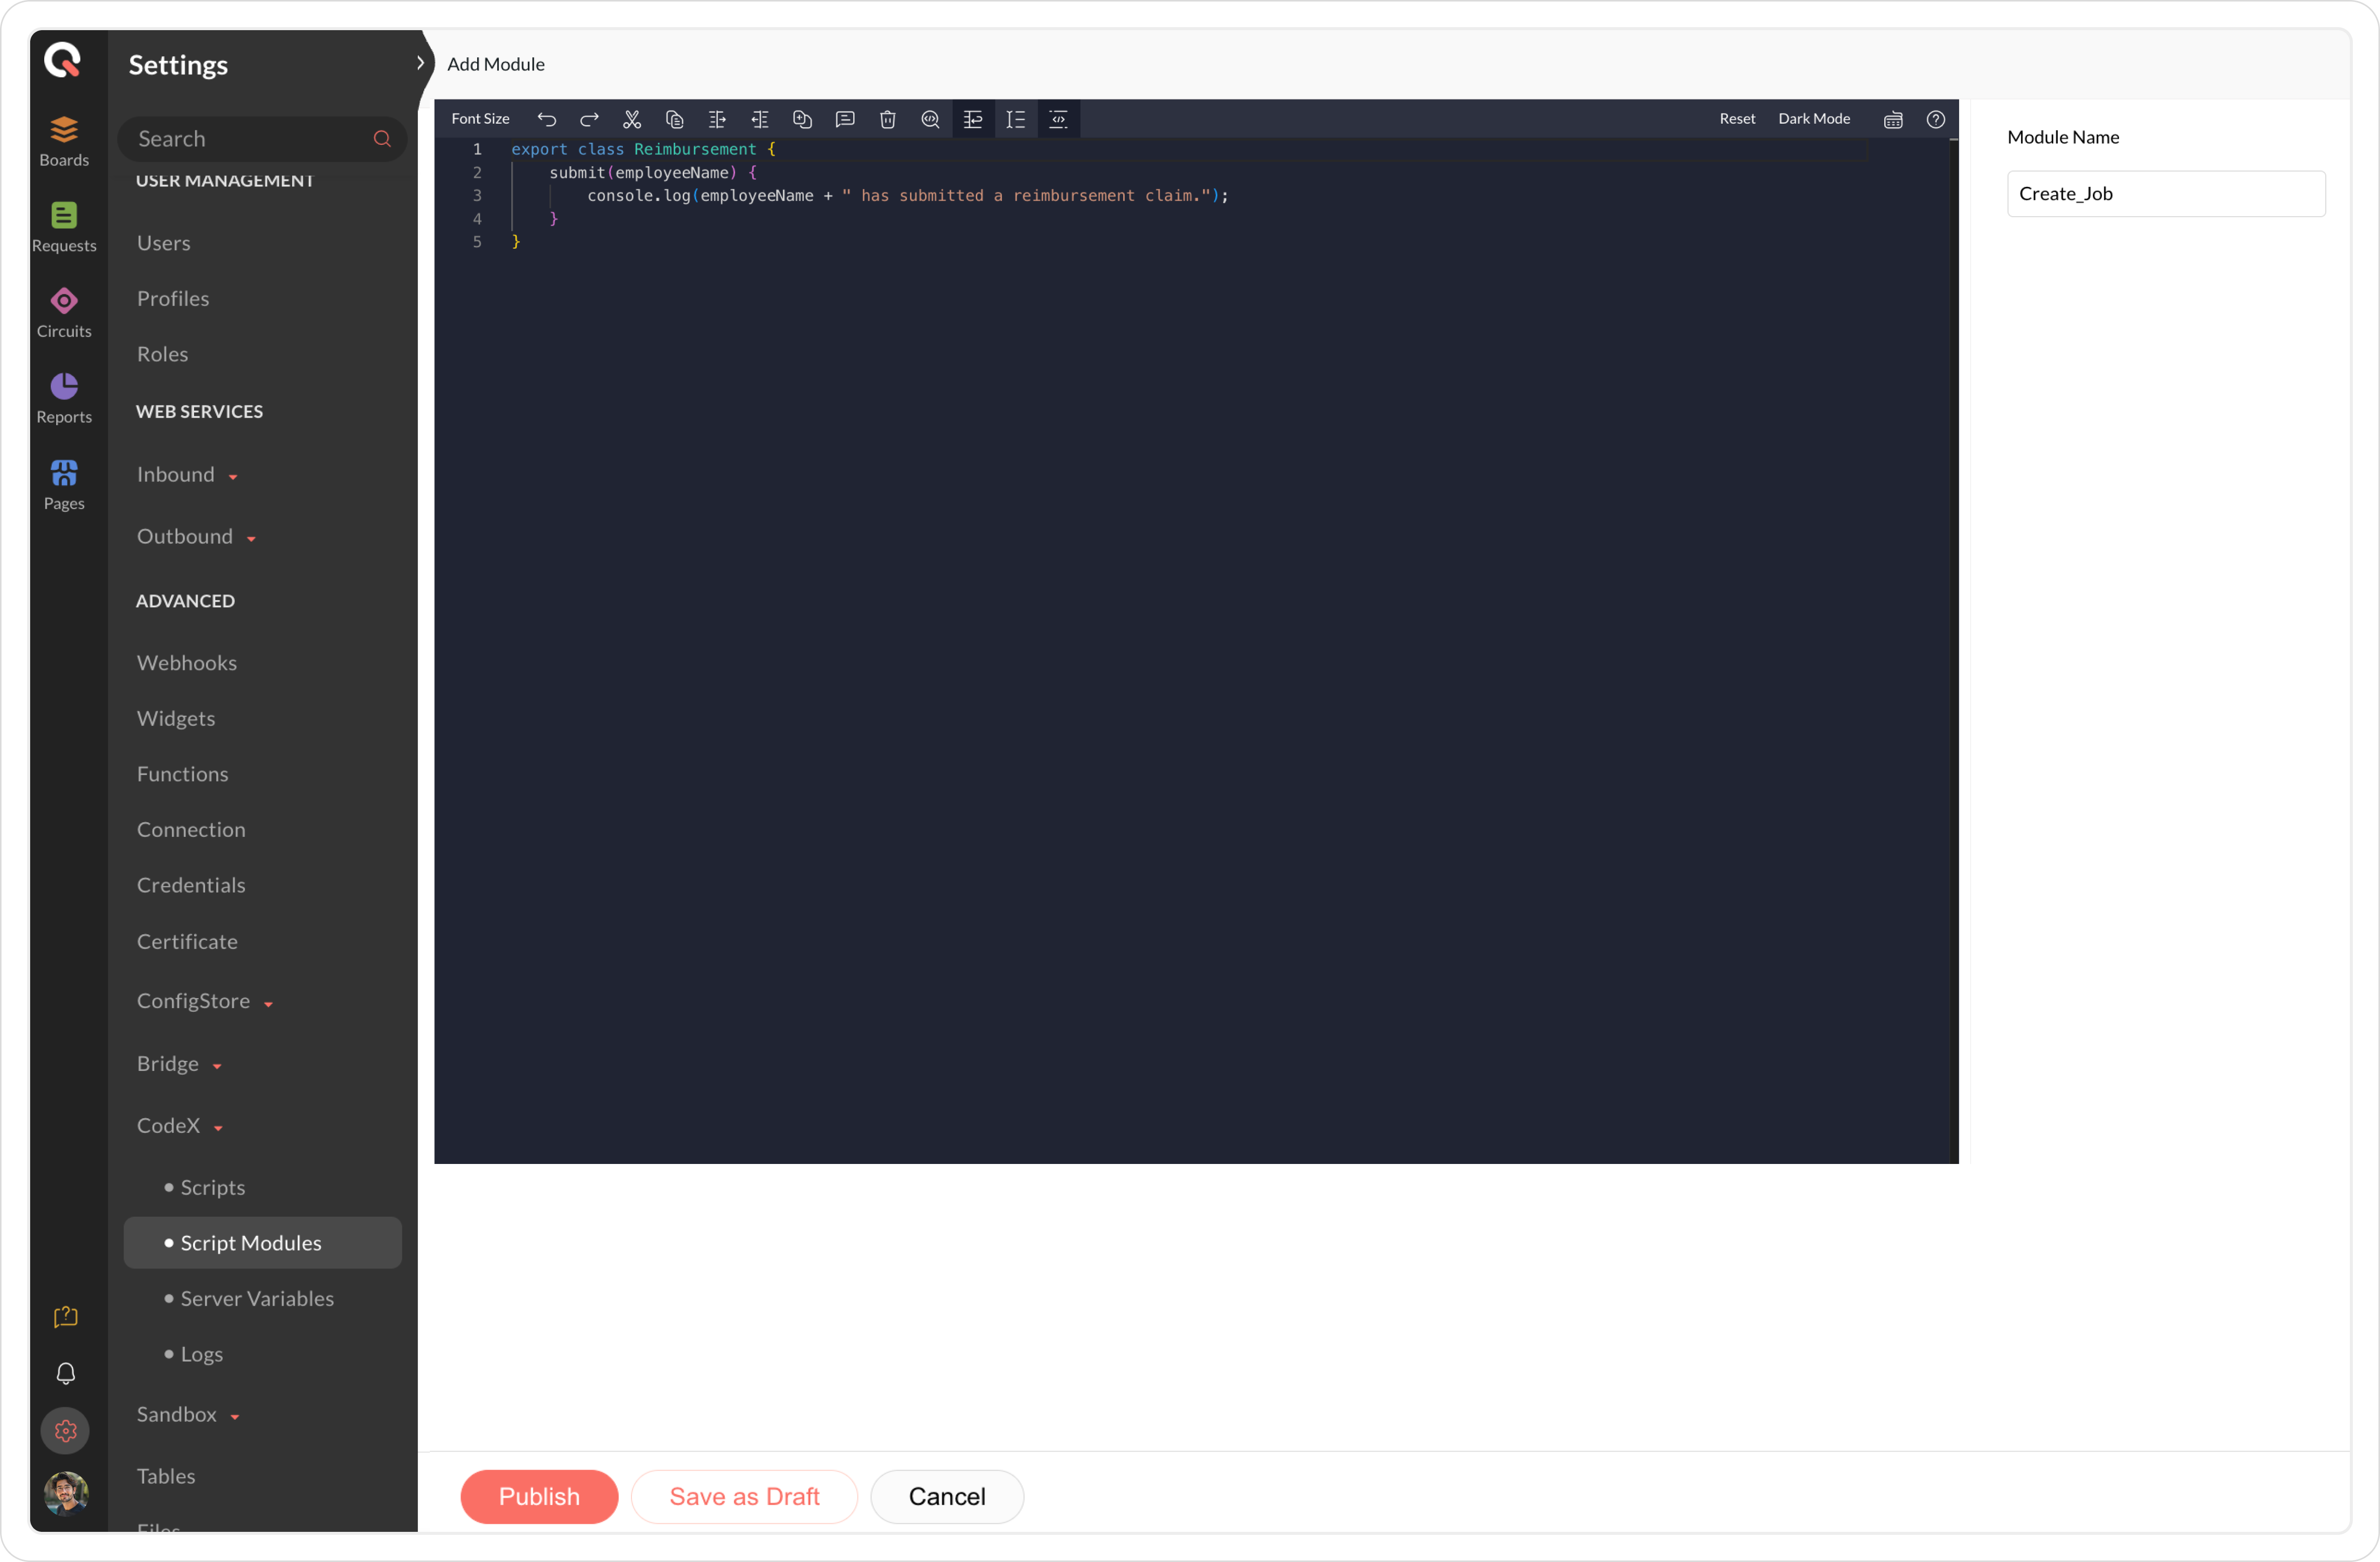Click the trash delete icon in toolbar

[x=887, y=119]
